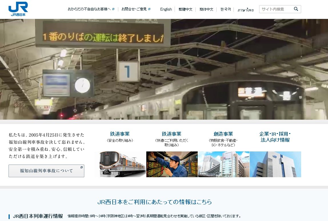Click the JR headquarters building thumbnail
This screenshot has height=221, width=328.
(275, 164)
